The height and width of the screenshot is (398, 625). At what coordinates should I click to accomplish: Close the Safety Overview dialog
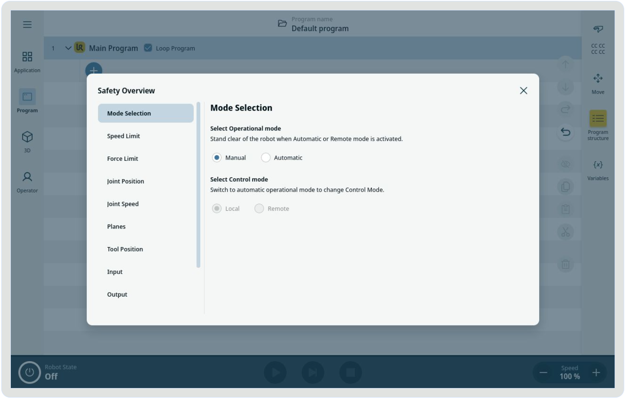coord(523,91)
